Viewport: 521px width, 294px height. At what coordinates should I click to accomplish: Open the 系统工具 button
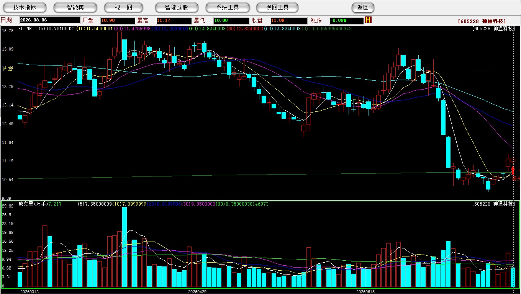point(228,7)
